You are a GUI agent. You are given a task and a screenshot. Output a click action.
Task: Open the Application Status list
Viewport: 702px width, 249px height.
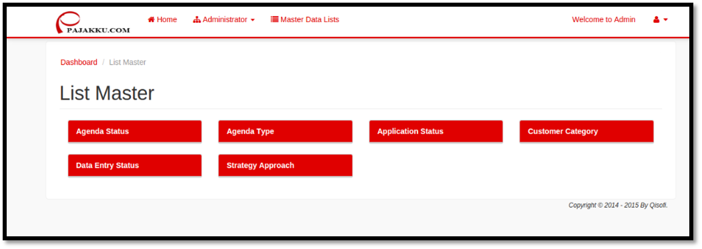click(436, 132)
